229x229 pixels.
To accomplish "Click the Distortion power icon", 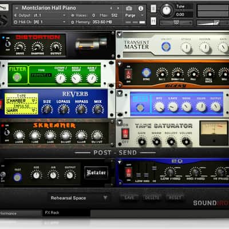I will [x=8, y=44].
